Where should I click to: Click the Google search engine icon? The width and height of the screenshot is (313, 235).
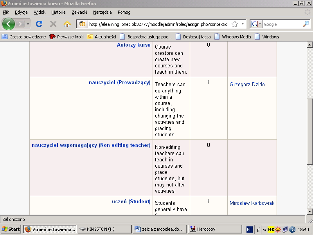click(255, 24)
